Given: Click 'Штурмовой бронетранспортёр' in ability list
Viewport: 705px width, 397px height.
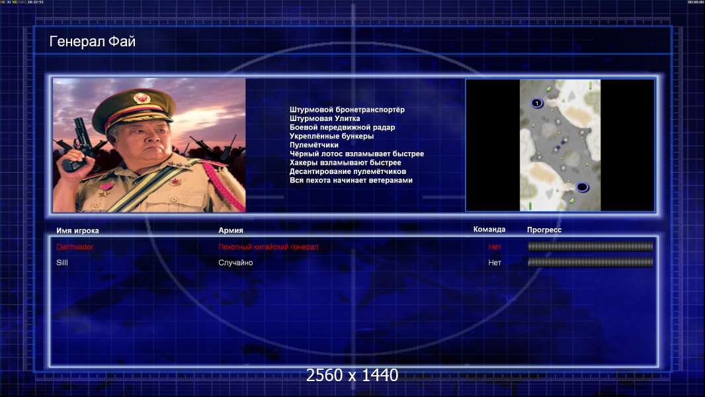Looking at the screenshot, I should 347,110.
